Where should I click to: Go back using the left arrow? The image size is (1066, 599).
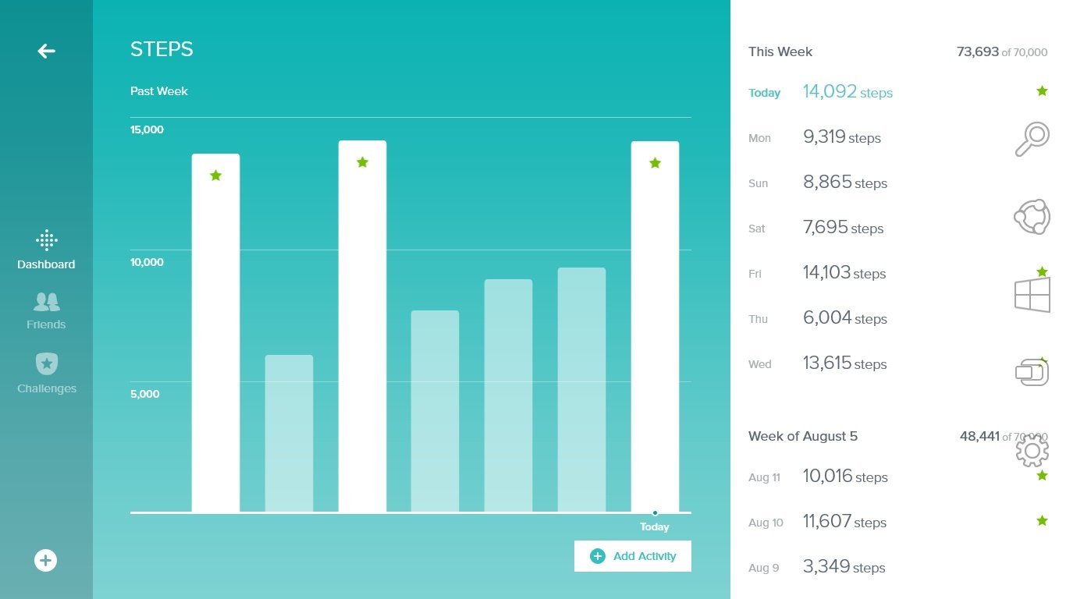pos(46,51)
